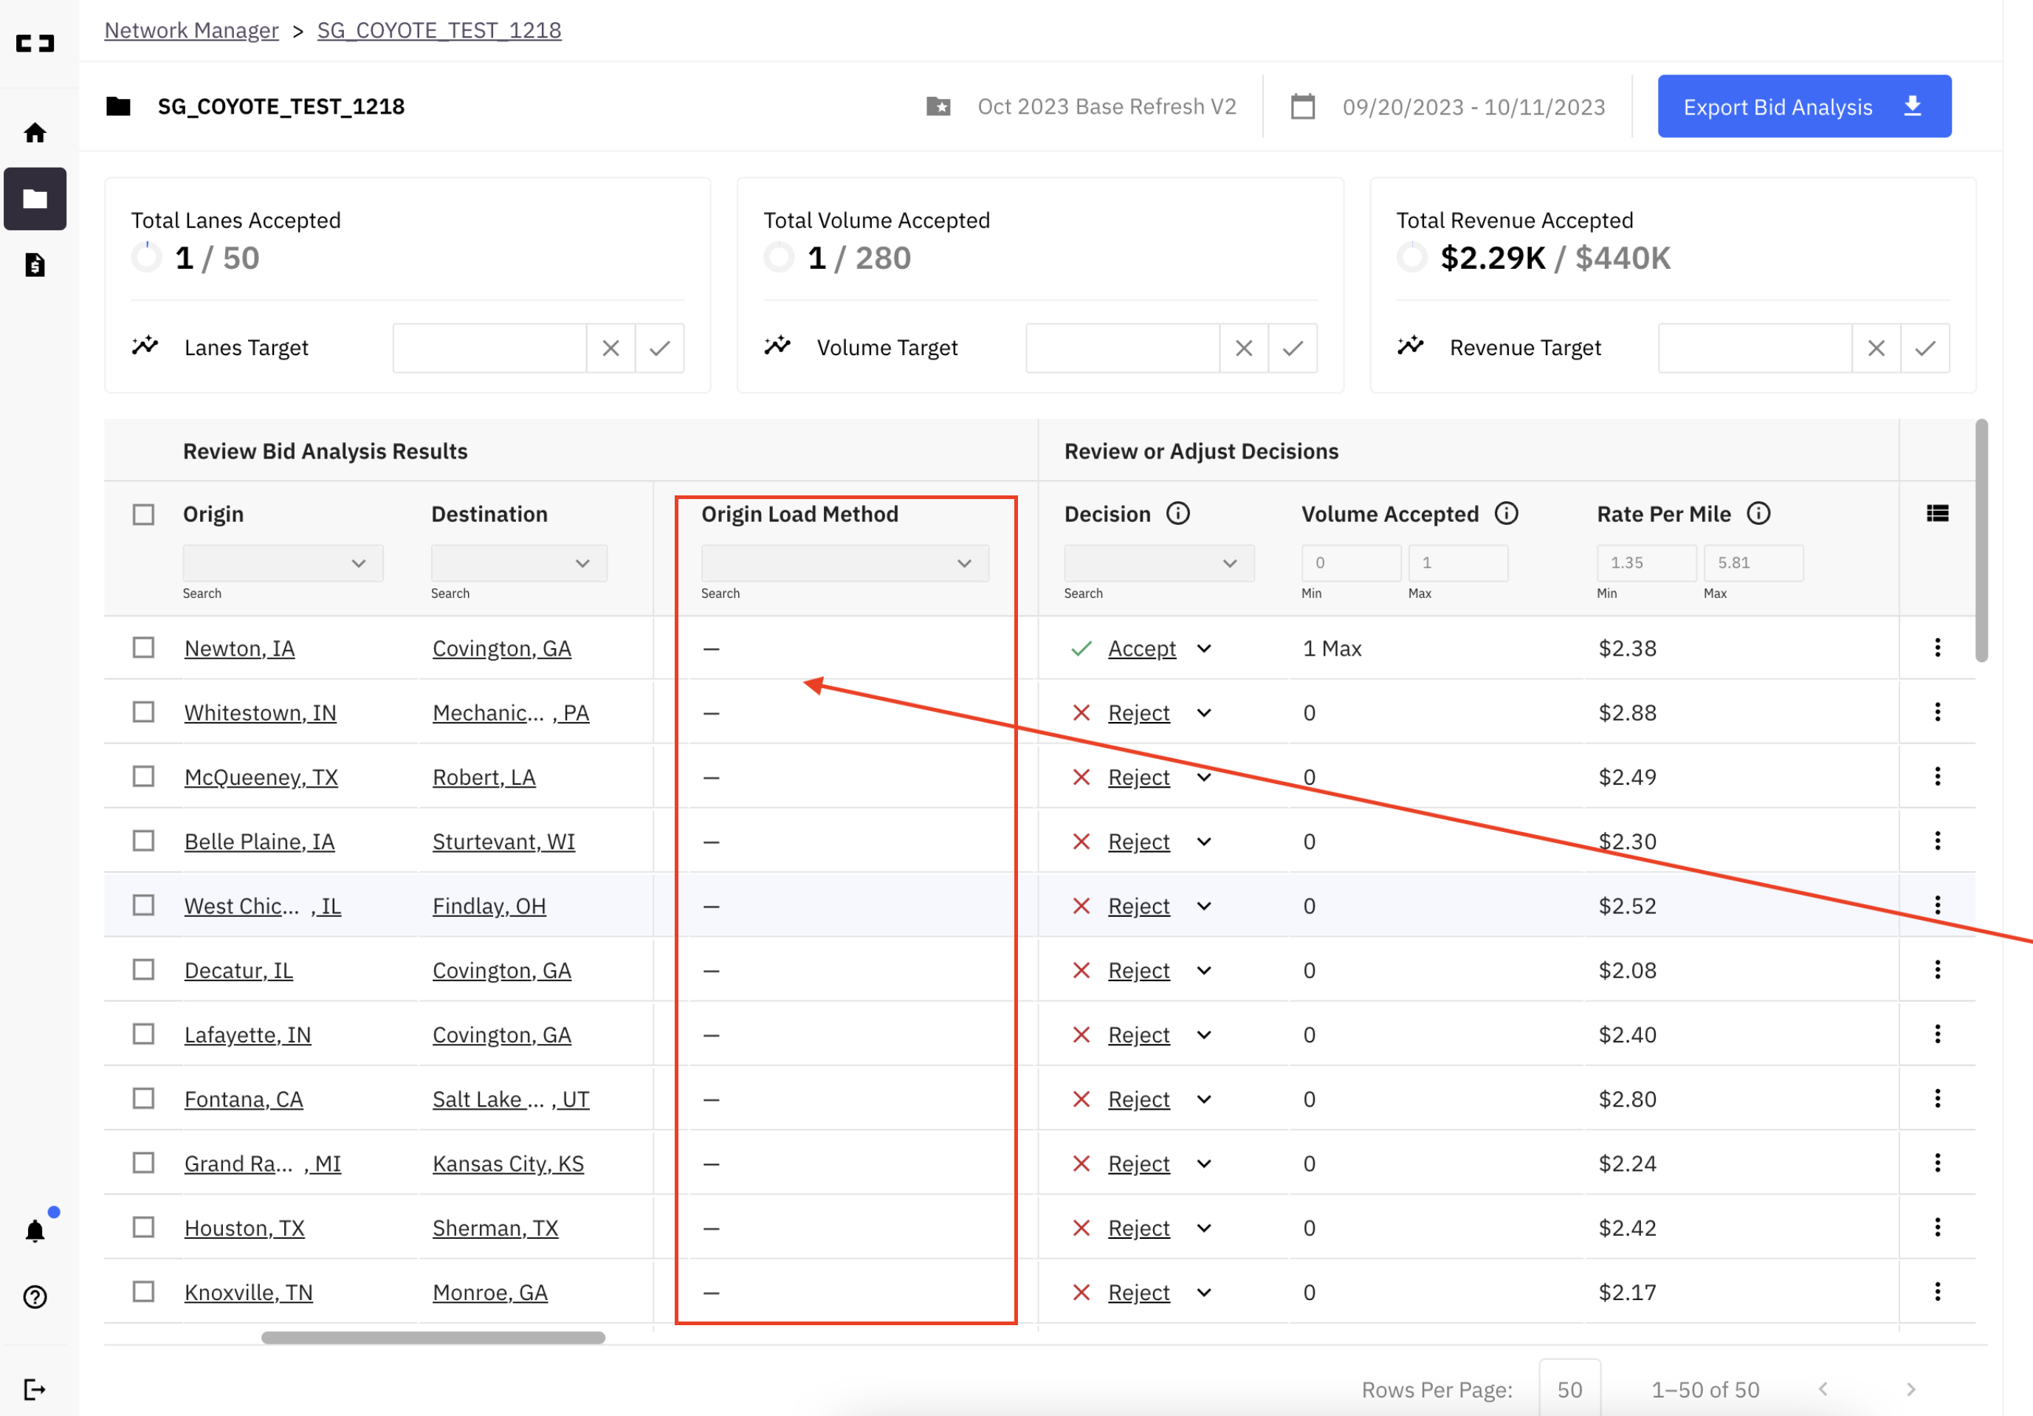Open the invoice document icon in sidebar
The image size is (2033, 1416).
(35, 265)
